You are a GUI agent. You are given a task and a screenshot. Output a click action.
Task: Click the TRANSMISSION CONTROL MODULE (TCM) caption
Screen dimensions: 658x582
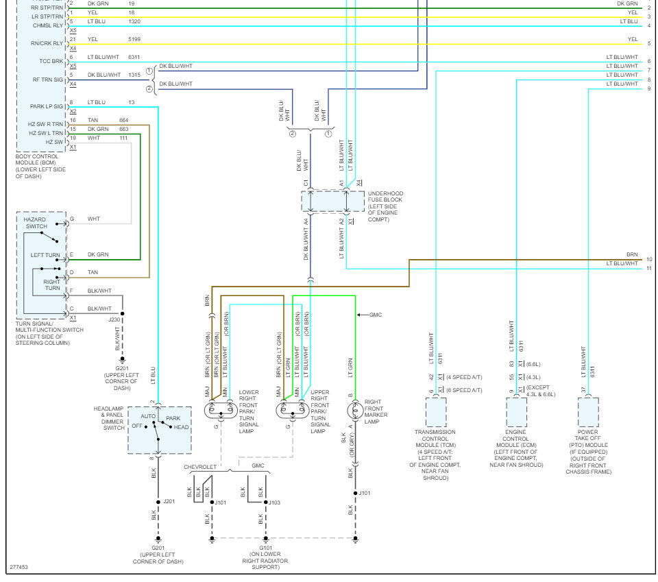435,455
